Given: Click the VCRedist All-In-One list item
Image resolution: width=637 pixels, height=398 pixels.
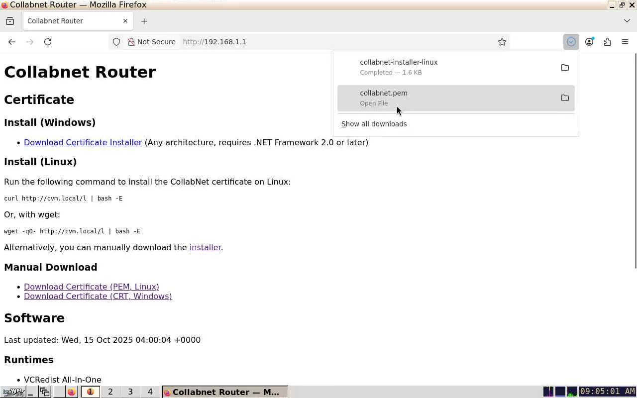Looking at the screenshot, I should [62, 380].
